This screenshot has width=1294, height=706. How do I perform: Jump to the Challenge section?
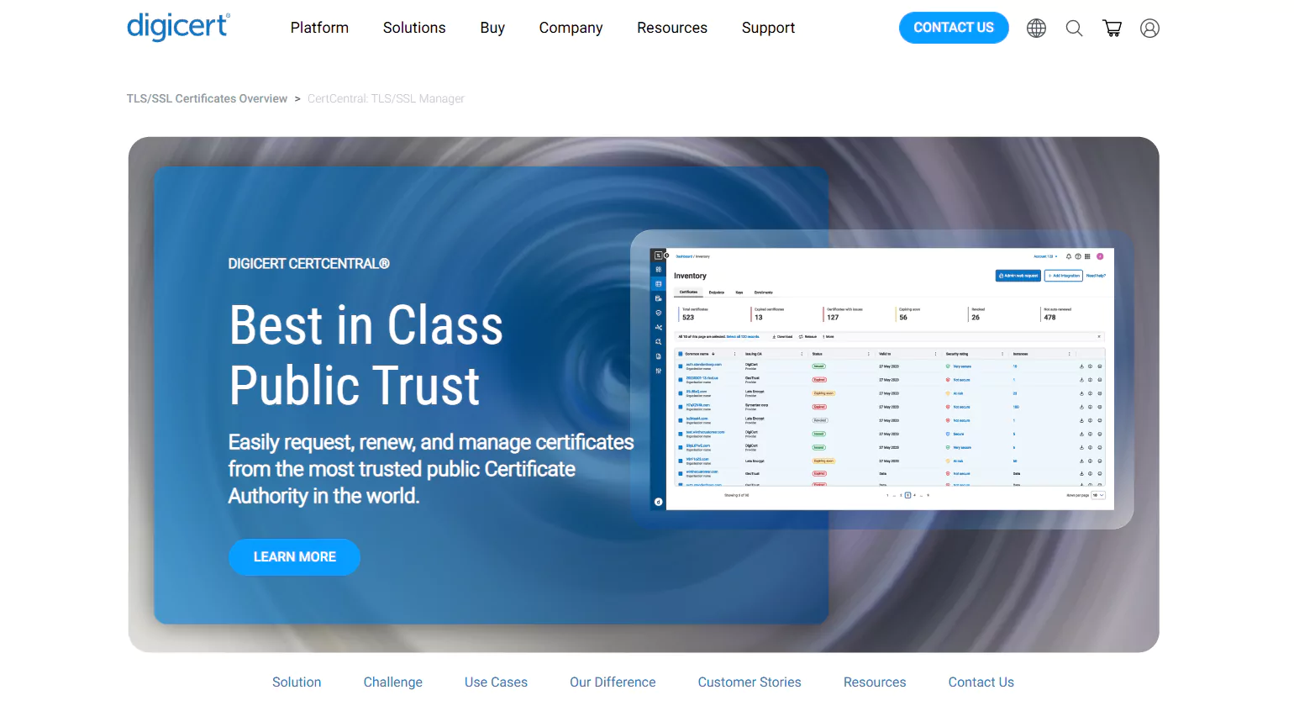[392, 682]
